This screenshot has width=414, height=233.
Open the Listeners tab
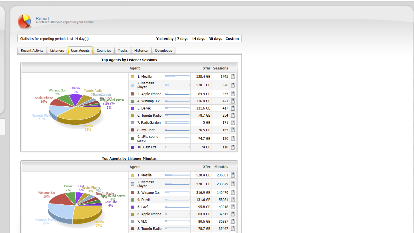coord(57,50)
